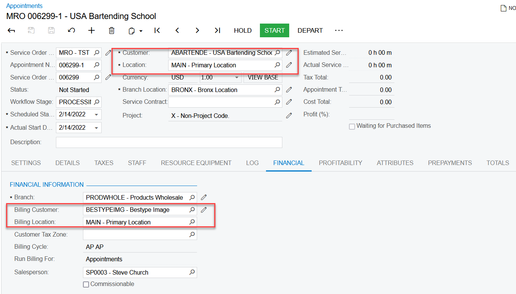The height and width of the screenshot is (294, 516).
Task: Switch to the TAXES tab
Action: (x=104, y=163)
